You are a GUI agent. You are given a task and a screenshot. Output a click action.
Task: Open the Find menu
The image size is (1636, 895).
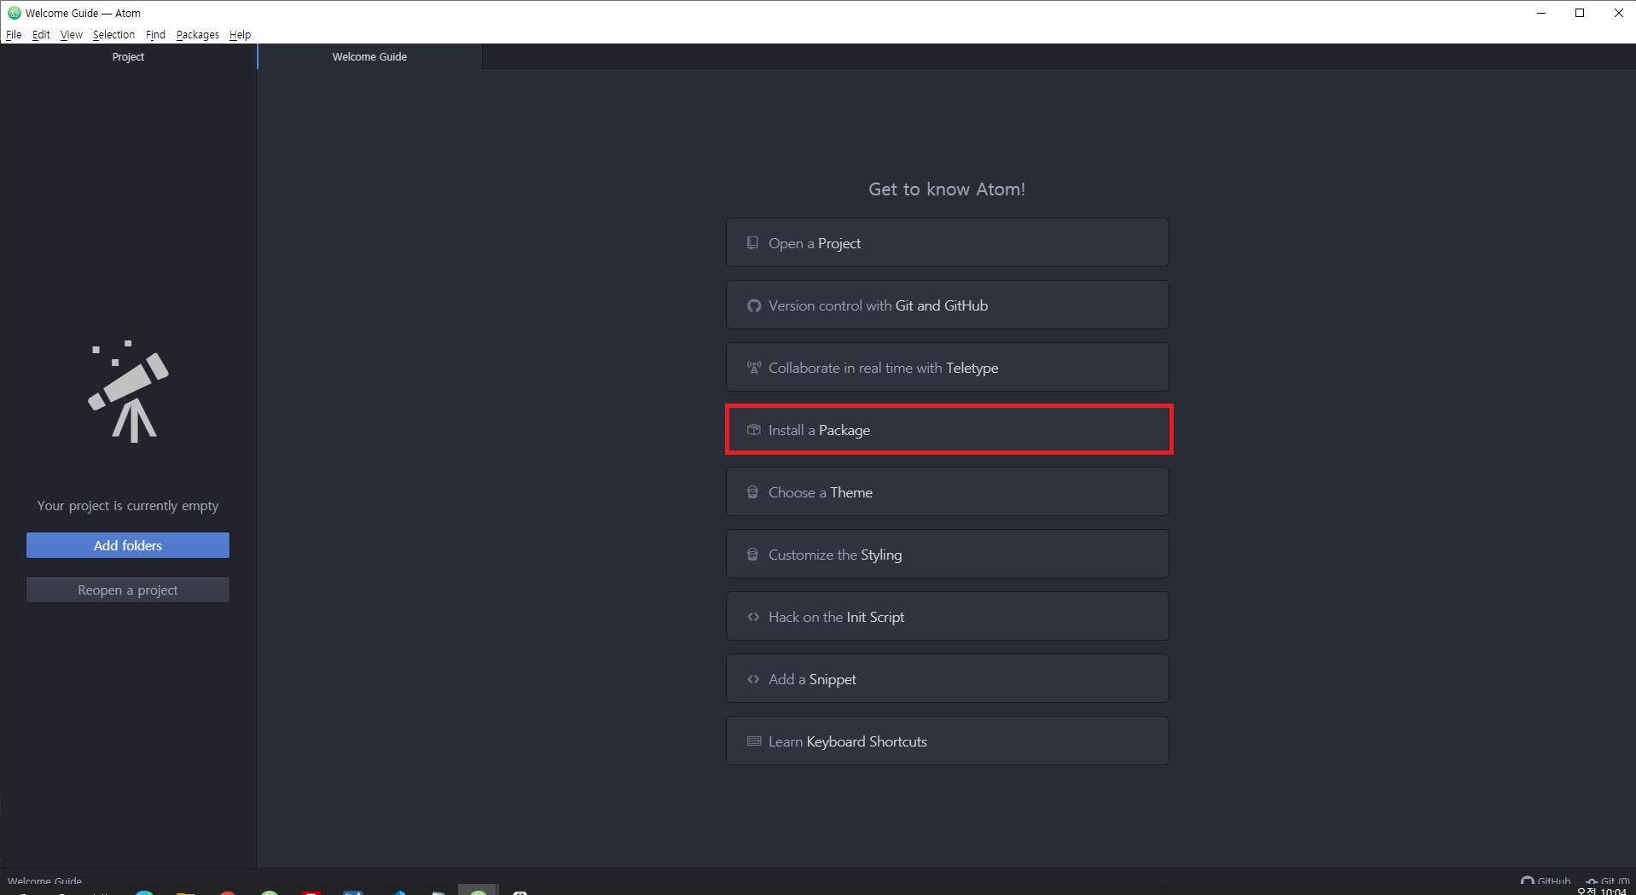pos(155,35)
